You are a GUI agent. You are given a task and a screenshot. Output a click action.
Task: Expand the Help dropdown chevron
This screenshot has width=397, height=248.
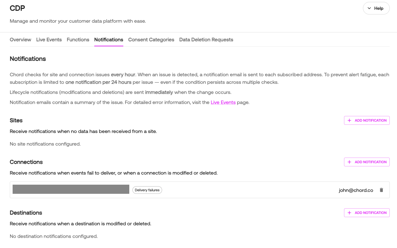(369, 9)
